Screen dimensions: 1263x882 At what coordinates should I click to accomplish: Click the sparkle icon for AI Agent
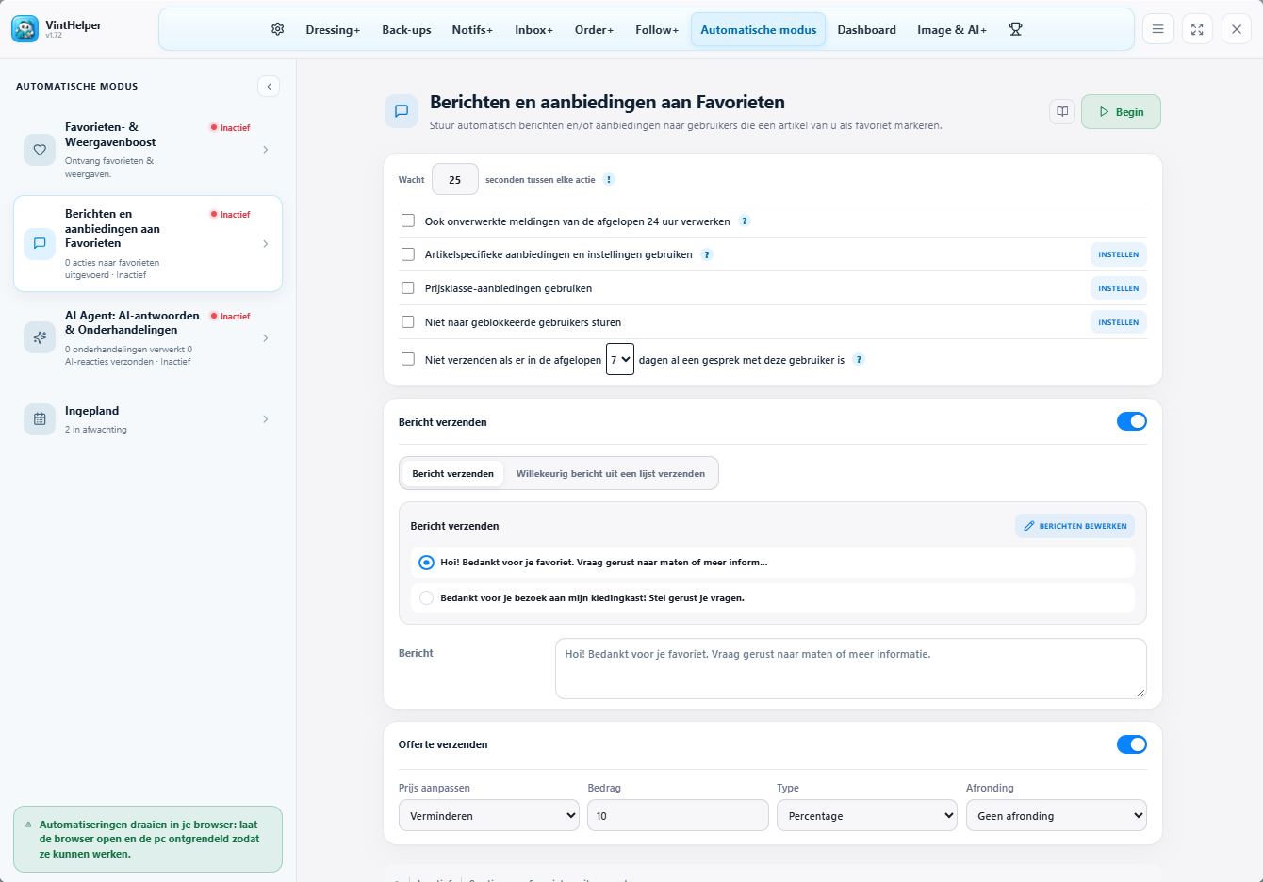(40, 337)
